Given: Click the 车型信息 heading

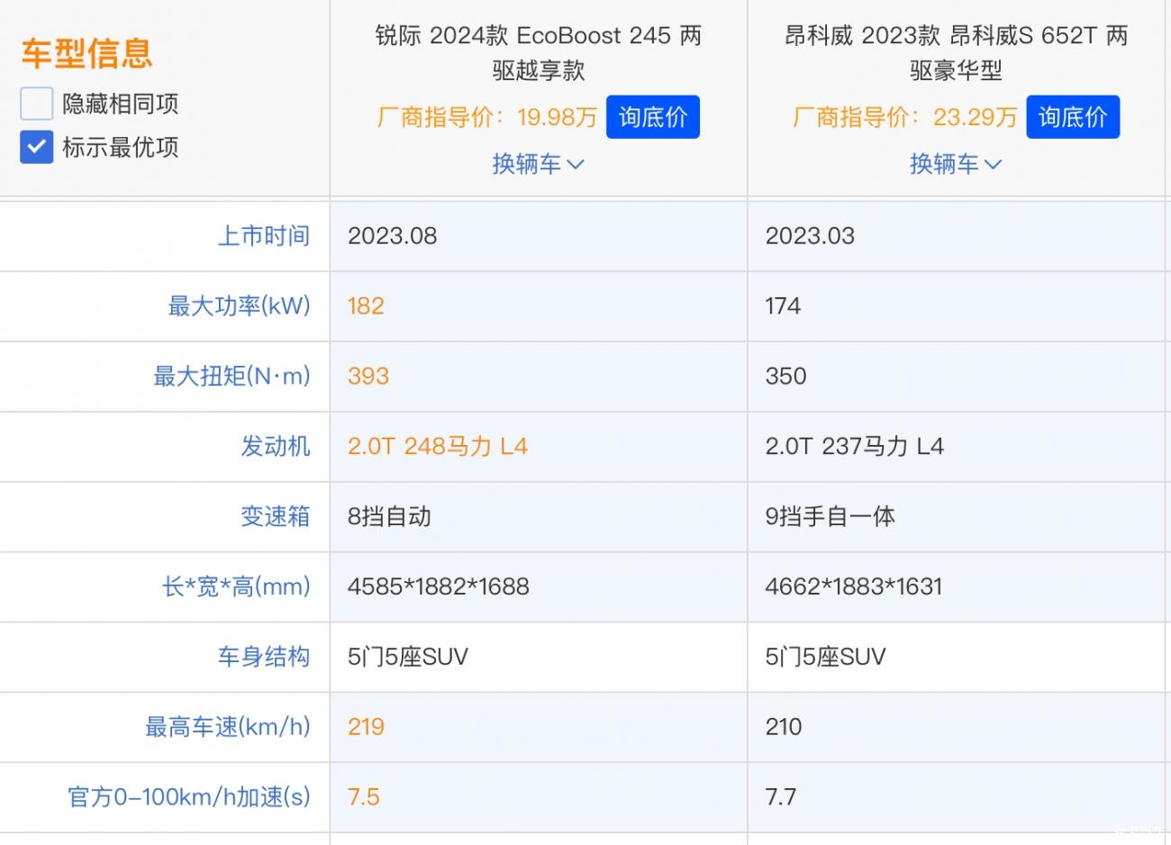Looking at the screenshot, I should [x=87, y=53].
